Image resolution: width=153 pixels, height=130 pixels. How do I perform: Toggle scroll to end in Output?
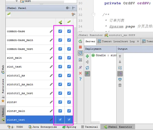[120, 74]
